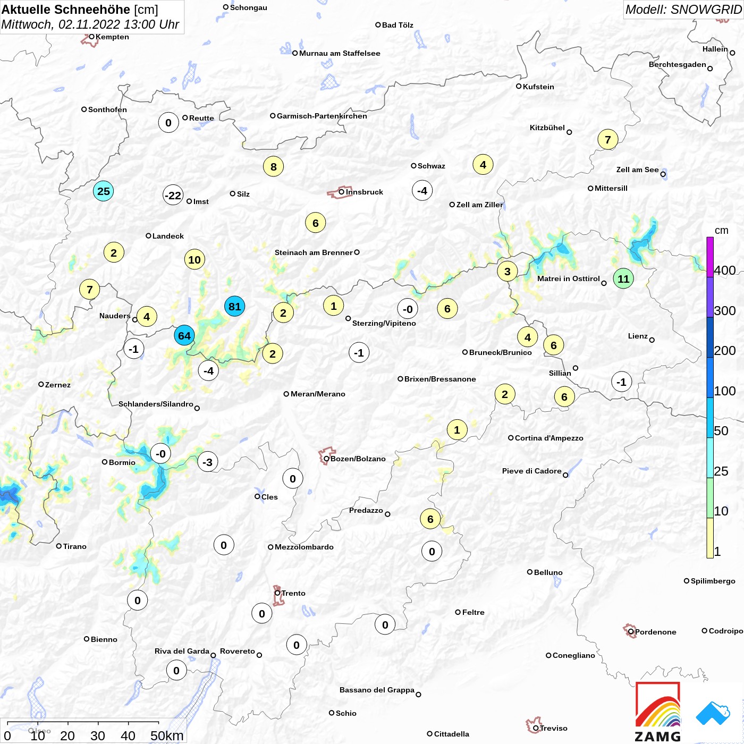Viewport: 744px width, 744px height.
Task: Click the pale yellow 1 cm legend segment
Action: pos(710,538)
